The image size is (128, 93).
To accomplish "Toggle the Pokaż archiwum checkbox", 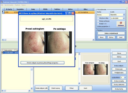I will 98,21.
